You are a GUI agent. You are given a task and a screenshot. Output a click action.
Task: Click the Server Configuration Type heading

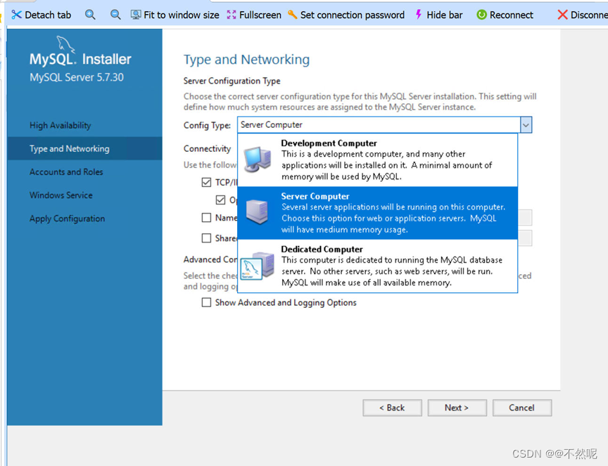coord(232,81)
